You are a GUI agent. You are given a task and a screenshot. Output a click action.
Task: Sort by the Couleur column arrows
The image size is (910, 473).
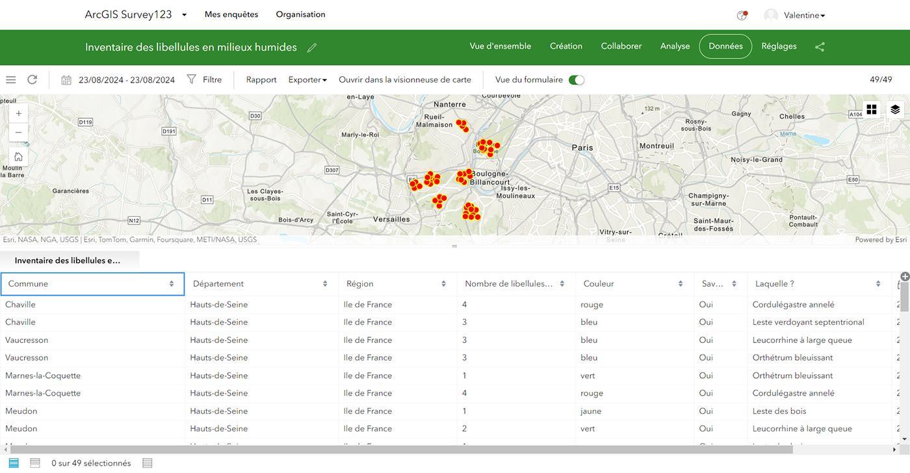coord(681,284)
